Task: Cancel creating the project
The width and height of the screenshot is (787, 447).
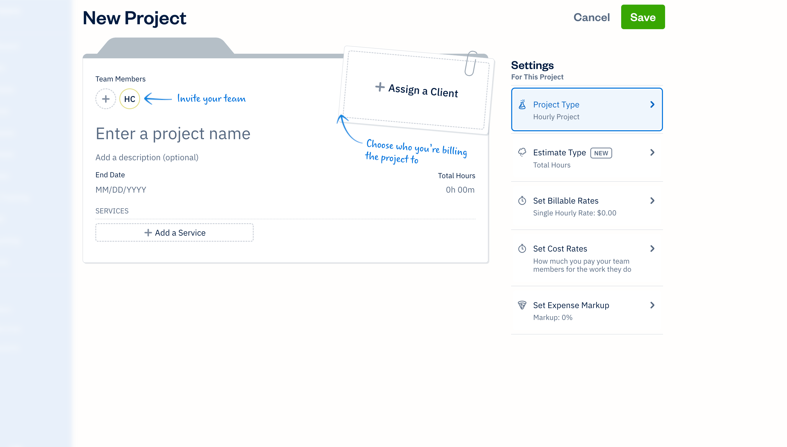Action: coord(591,18)
